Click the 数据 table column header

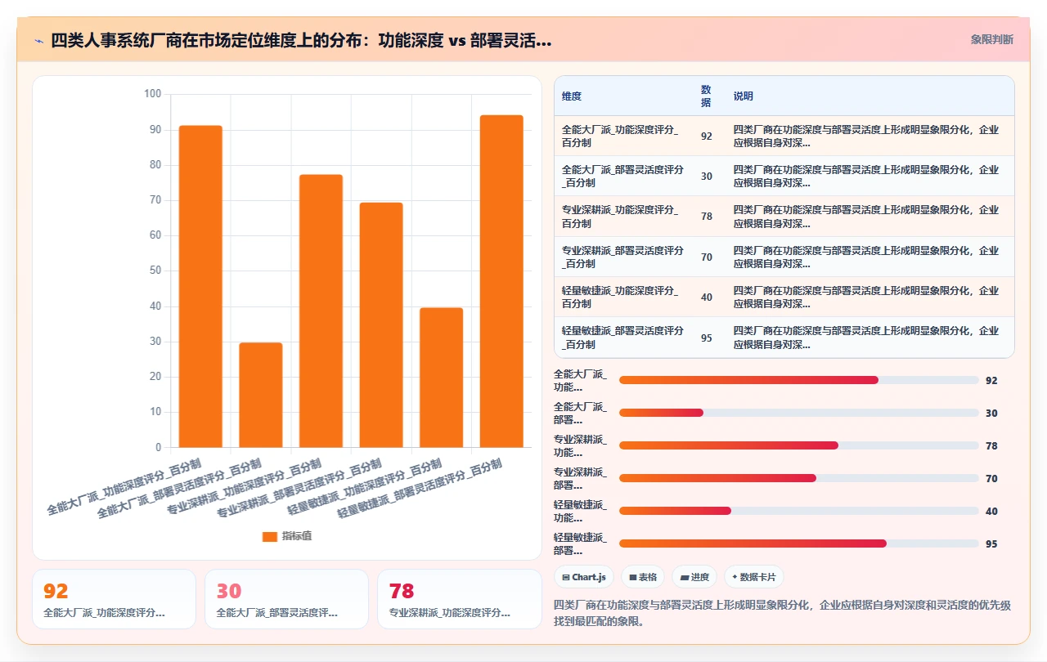tap(708, 96)
